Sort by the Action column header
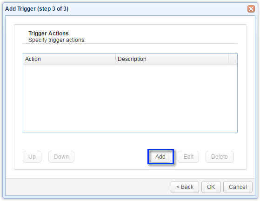260x201 pixels. (69, 59)
